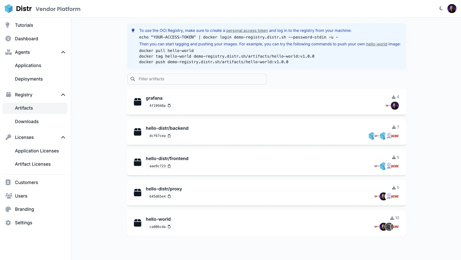Open Artifact Licenses menu item
Viewport: 461px width, 260px height.
point(33,164)
